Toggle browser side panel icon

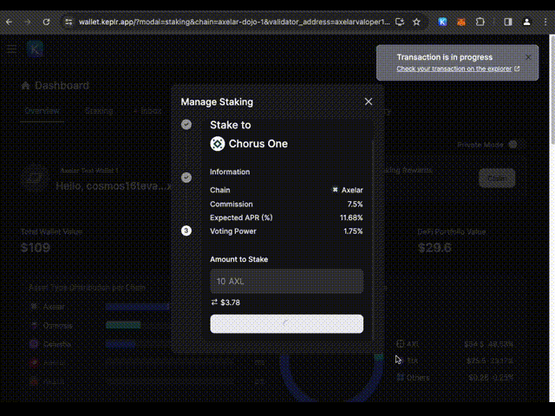click(x=508, y=22)
